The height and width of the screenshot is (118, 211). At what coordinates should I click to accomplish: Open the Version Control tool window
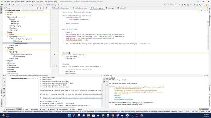pos(9,109)
